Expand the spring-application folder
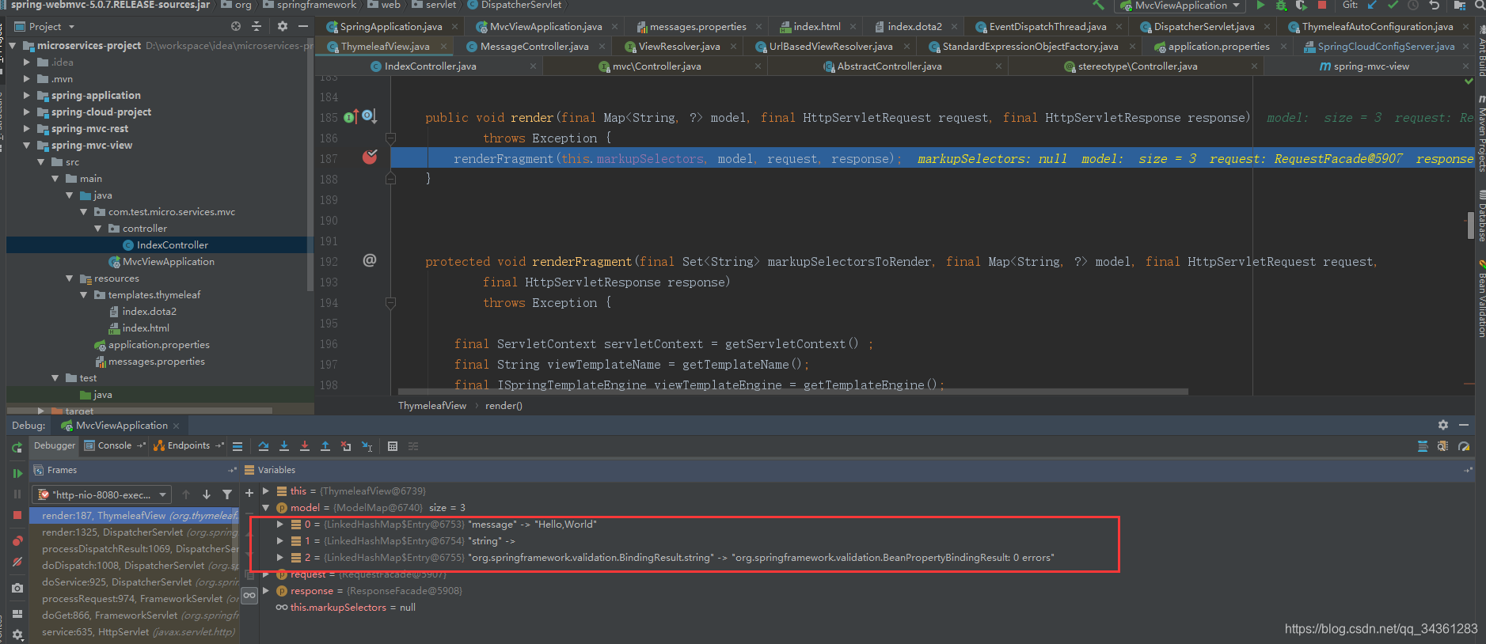Screen dimensions: 1486x644 click(27, 96)
